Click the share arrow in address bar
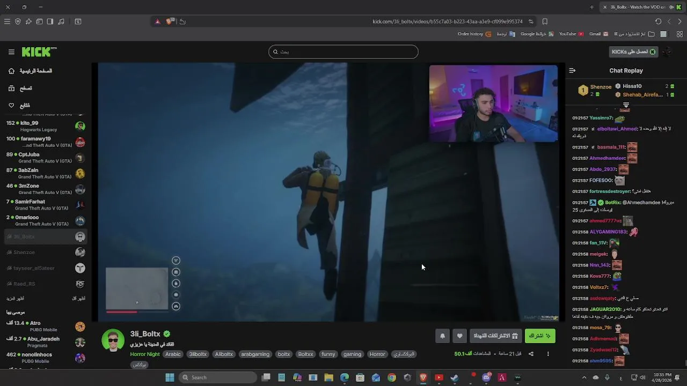Screen dimensions: 687x386 click(182, 21)
